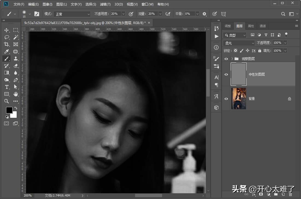Select the Zoom tool
This screenshot has height=199, width=301.
(x=7, y=101)
